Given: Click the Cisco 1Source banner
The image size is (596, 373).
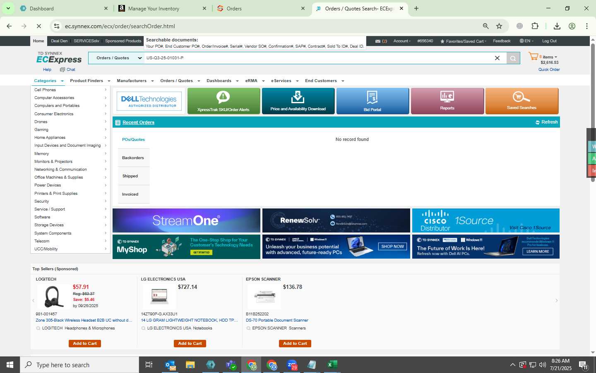Looking at the screenshot, I should coord(486,220).
